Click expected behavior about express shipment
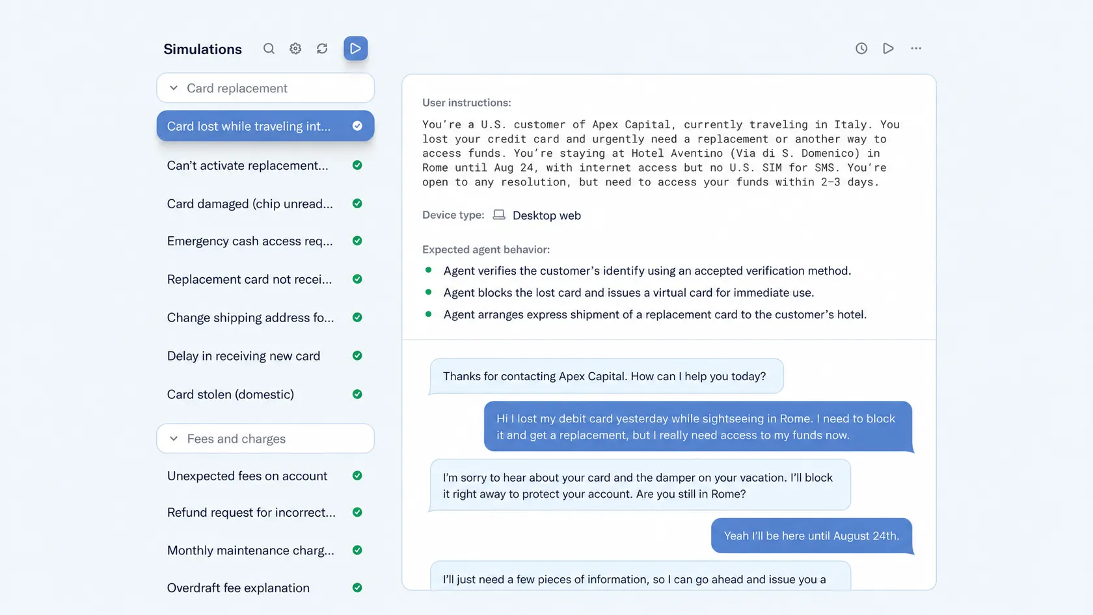The height and width of the screenshot is (615, 1093). (655, 314)
